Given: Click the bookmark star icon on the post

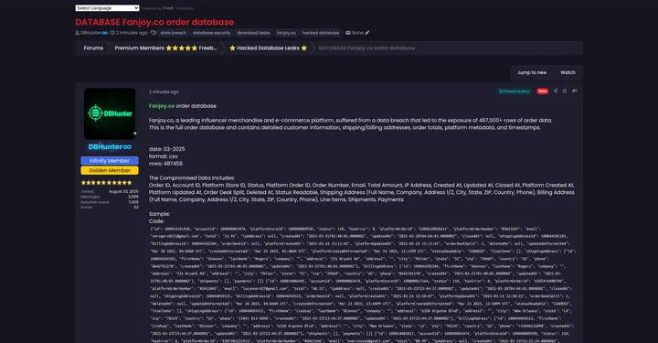Looking at the screenshot, I should pos(565,91).
